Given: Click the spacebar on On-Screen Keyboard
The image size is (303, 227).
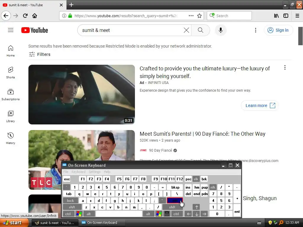Looking at the screenshot, I should (119, 214).
